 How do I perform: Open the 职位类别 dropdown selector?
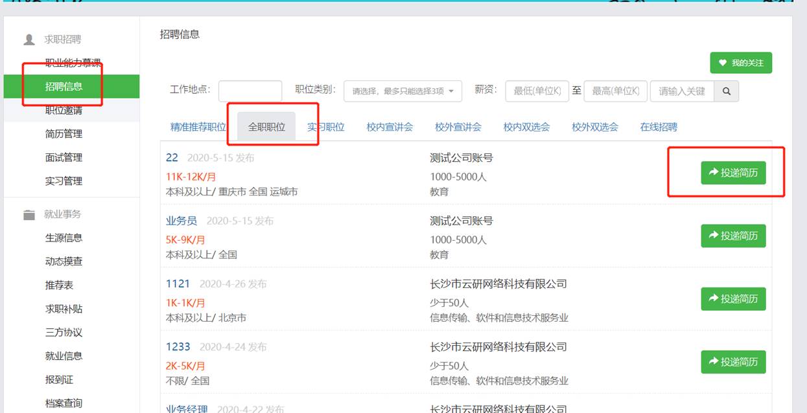[403, 91]
